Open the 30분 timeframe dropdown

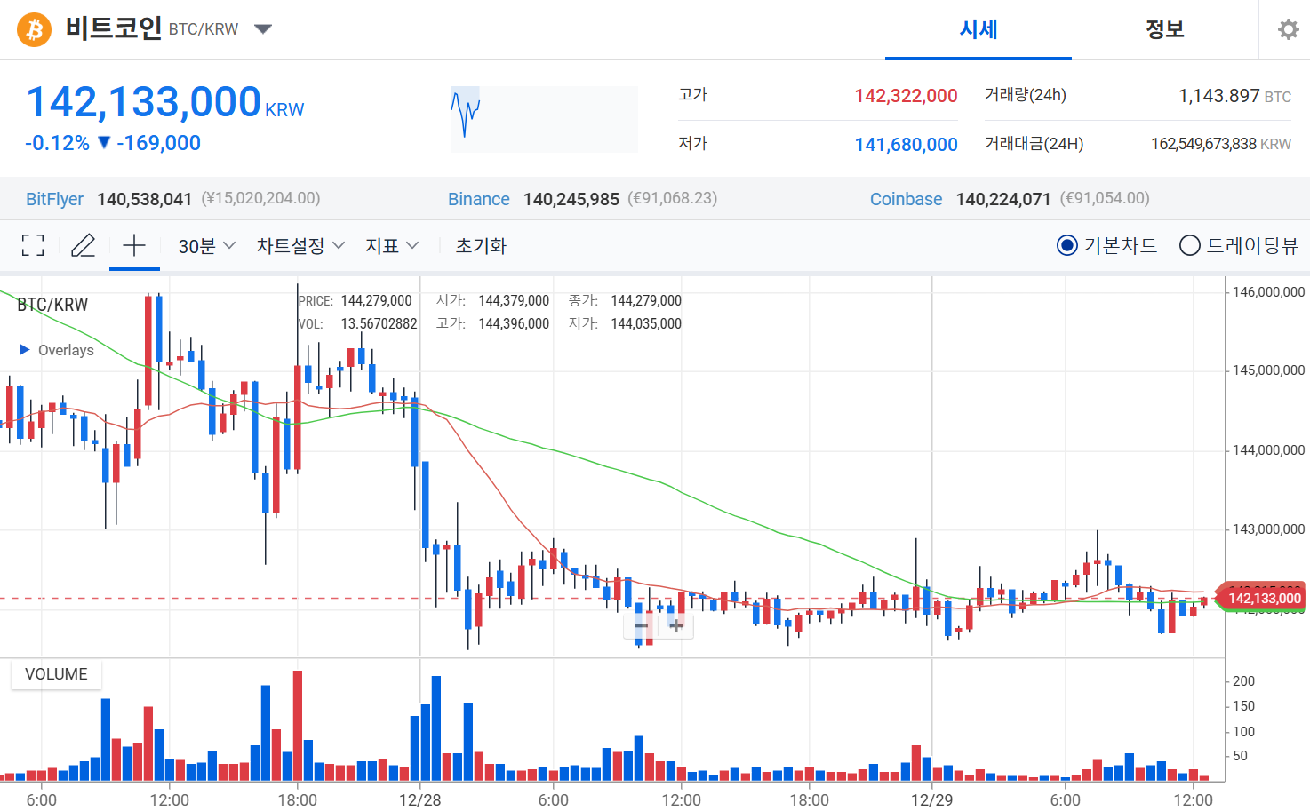click(x=204, y=245)
